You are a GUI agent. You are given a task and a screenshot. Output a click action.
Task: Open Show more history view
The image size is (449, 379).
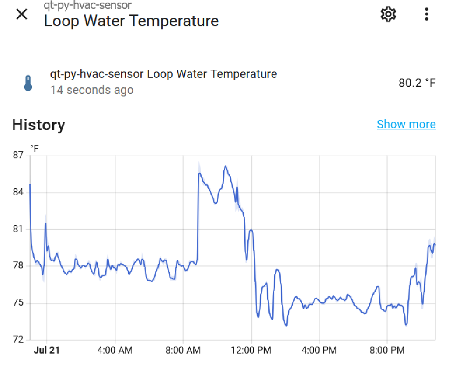[406, 124]
